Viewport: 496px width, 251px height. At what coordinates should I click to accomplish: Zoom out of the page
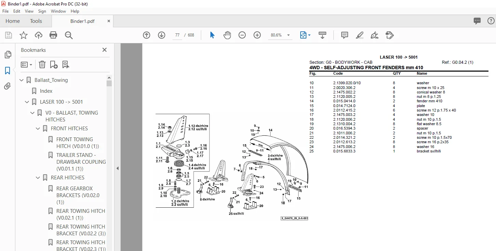(242, 35)
